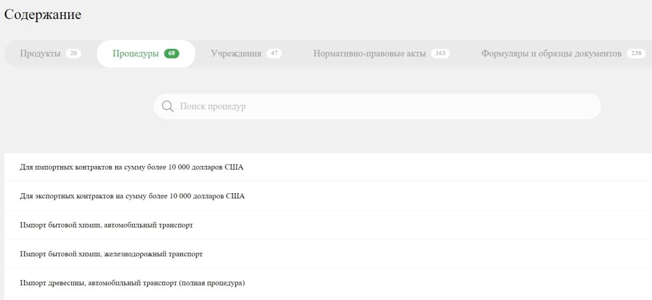This screenshot has height=300, width=652.
Task: Click the green 68 badge on Процедуры
Action: 171,53
